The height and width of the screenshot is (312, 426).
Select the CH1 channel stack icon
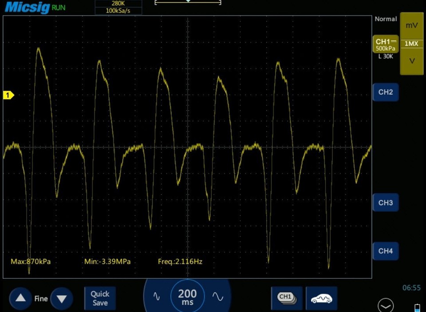[286, 299]
